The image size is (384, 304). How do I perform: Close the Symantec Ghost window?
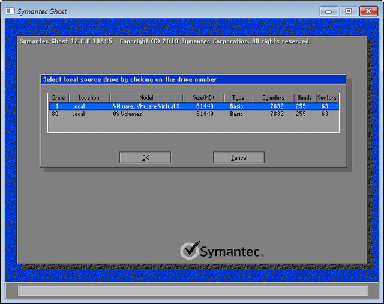(x=368, y=11)
